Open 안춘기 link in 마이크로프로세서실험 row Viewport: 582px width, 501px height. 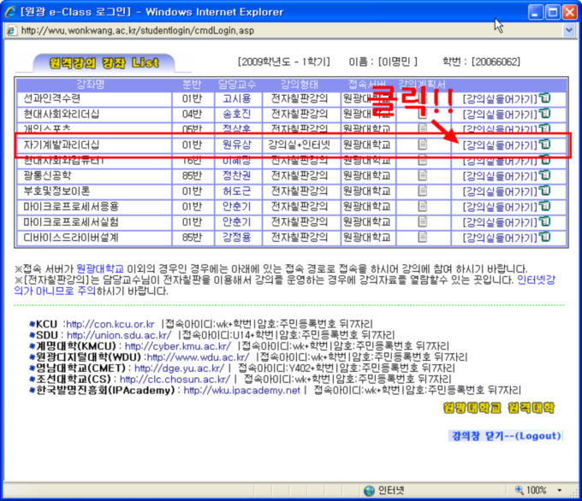coord(237,221)
